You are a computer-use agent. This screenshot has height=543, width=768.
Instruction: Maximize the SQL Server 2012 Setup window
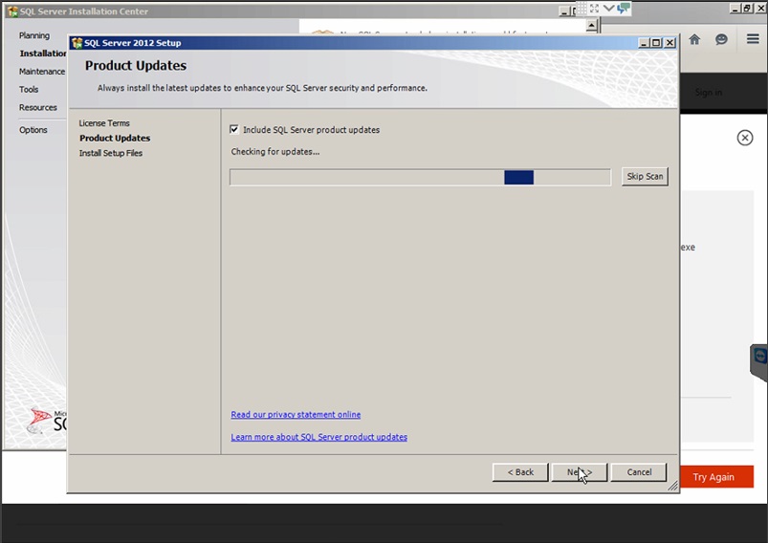pyautogui.click(x=656, y=43)
